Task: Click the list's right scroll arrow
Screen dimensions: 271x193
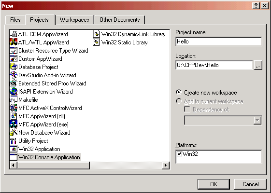Action: tap(166, 165)
